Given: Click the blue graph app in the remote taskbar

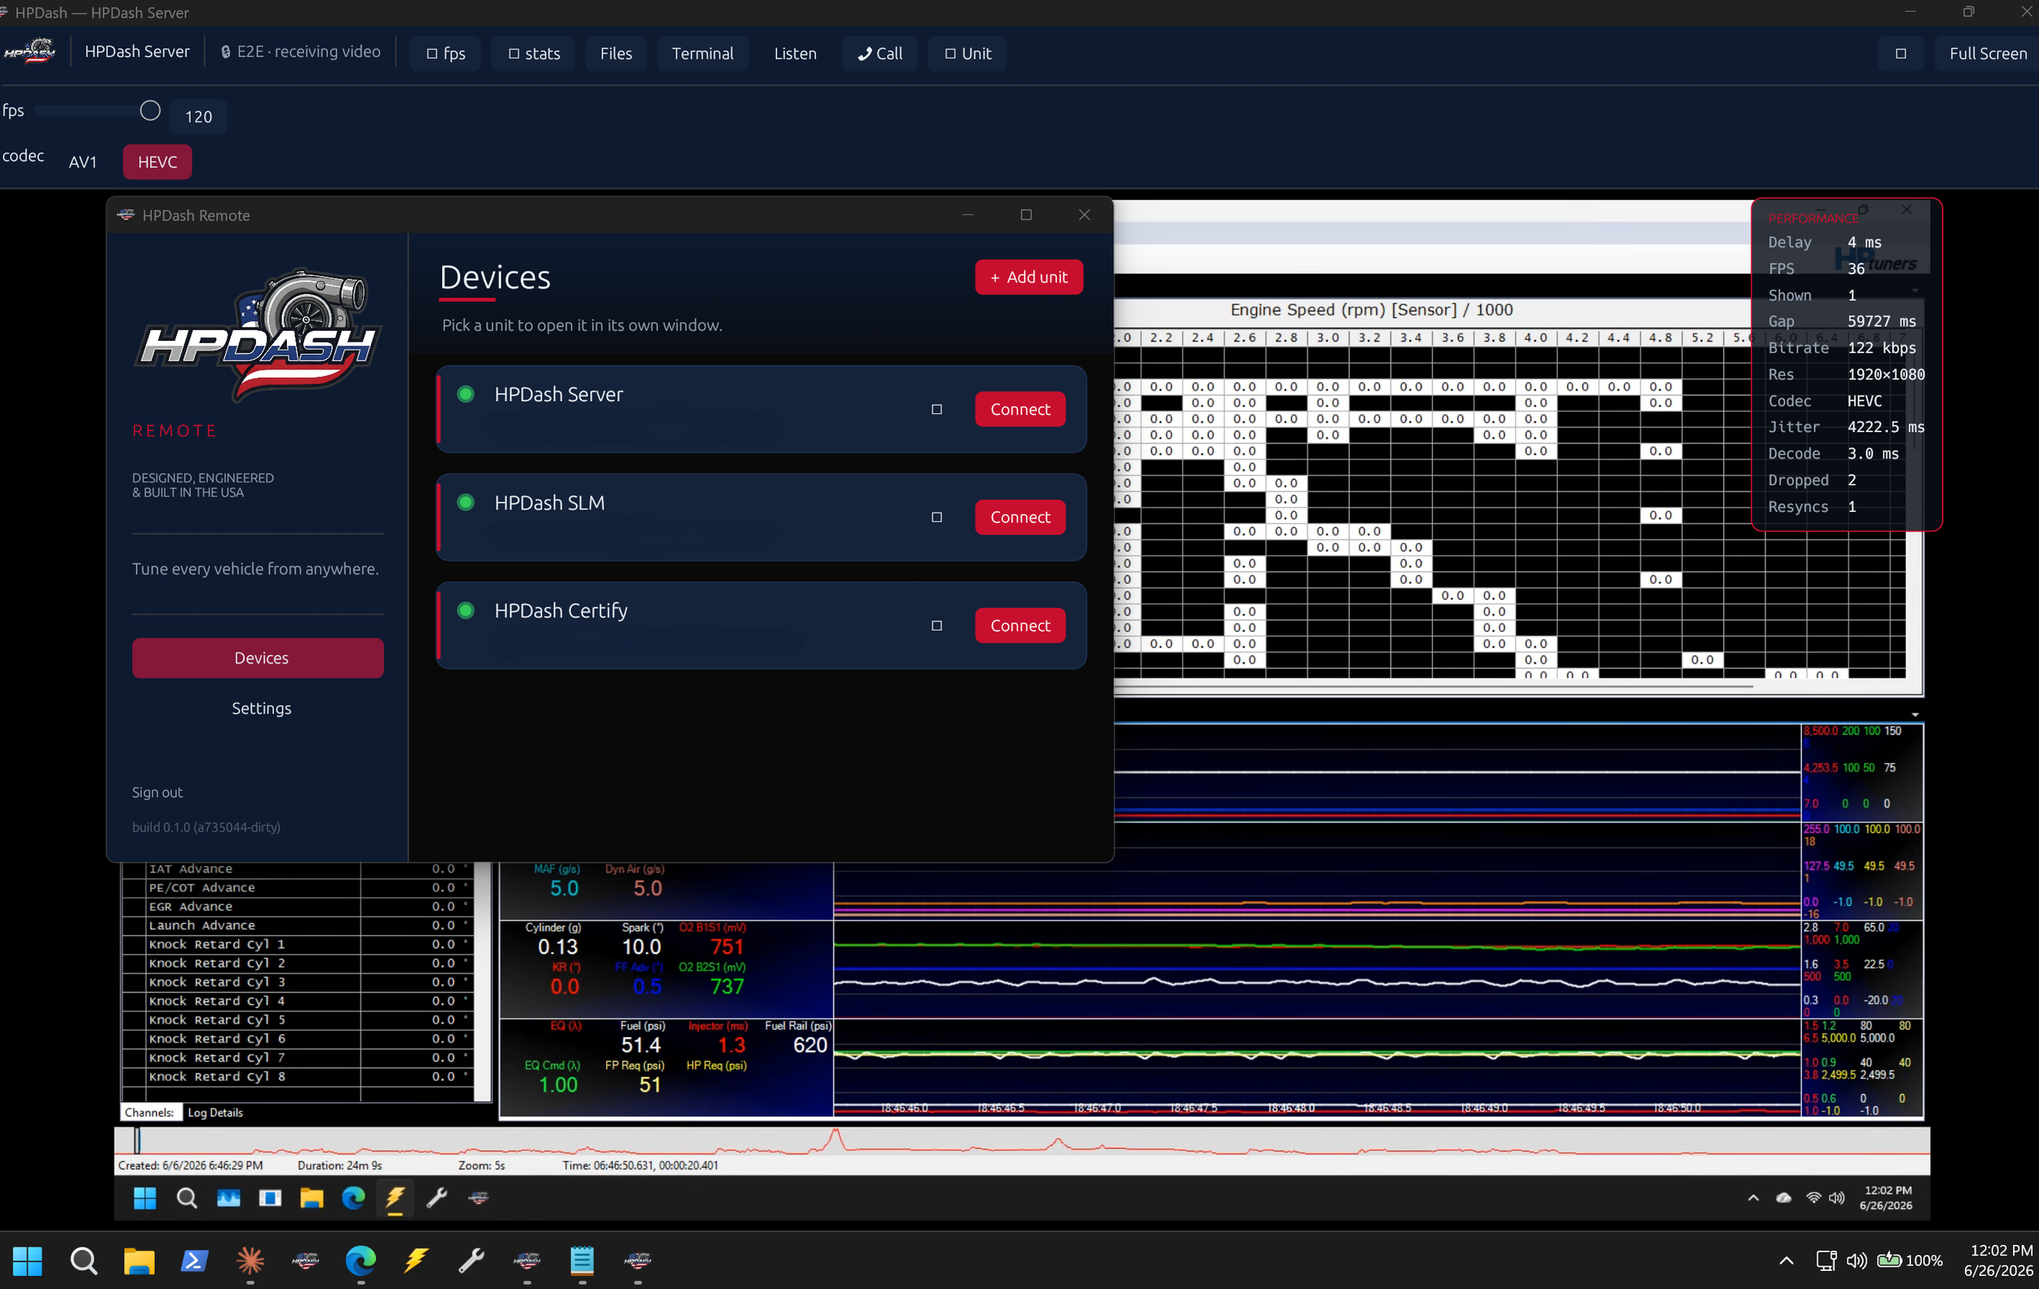Looking at the screenshot, I should pos(228,1198).
